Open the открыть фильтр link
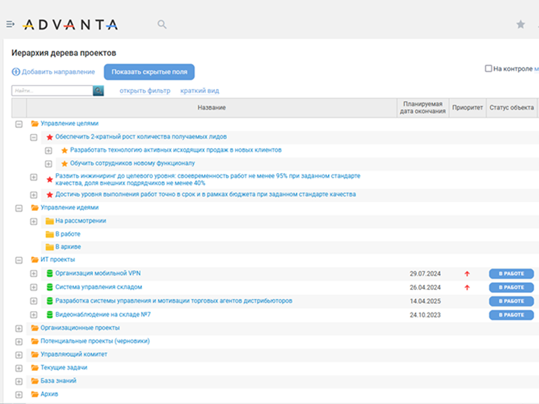This screenshot has width=539, height=404. tap(145, 91)
